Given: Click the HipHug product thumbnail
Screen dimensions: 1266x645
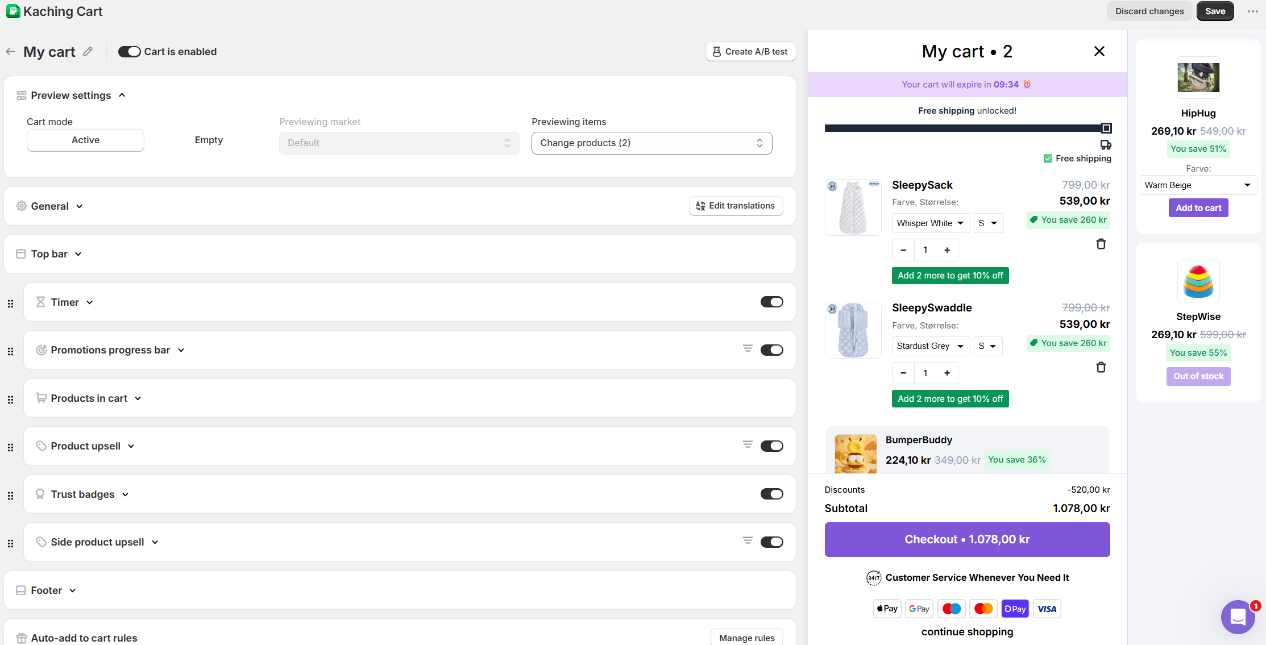Looking at the screenshot, I should pyautogui.click(x=1198, y=77).
